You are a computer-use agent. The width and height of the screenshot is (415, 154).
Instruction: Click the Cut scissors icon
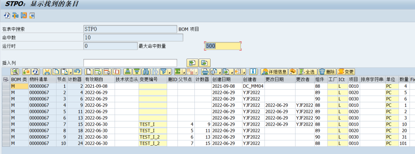point(47,72)
